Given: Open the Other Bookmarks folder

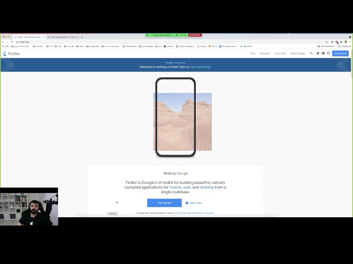Looking at the screenshot, I should coord(326,46).
